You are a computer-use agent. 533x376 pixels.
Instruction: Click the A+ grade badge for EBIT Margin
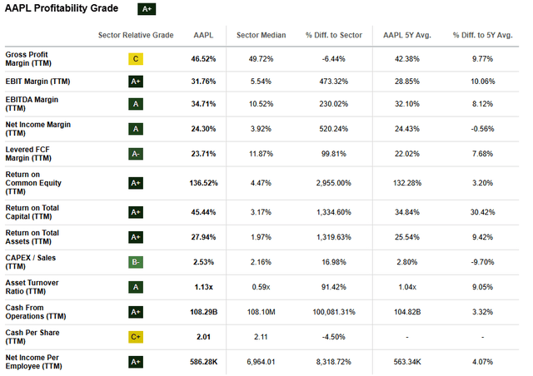point(136,82)
